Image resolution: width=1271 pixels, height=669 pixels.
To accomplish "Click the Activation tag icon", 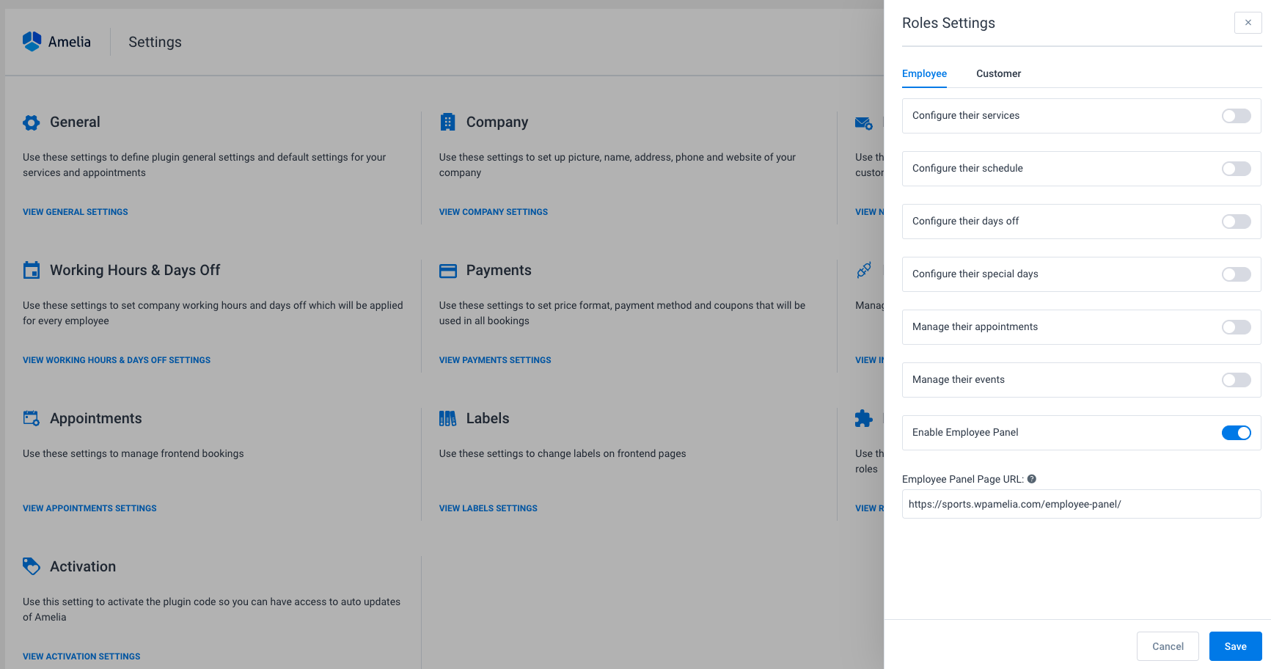I will tap(31, 566).
